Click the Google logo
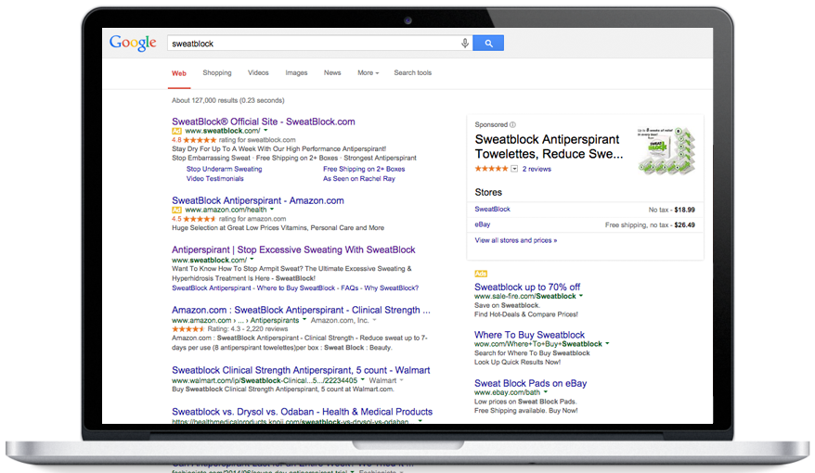815x473 pixels. tap(133, 43)
